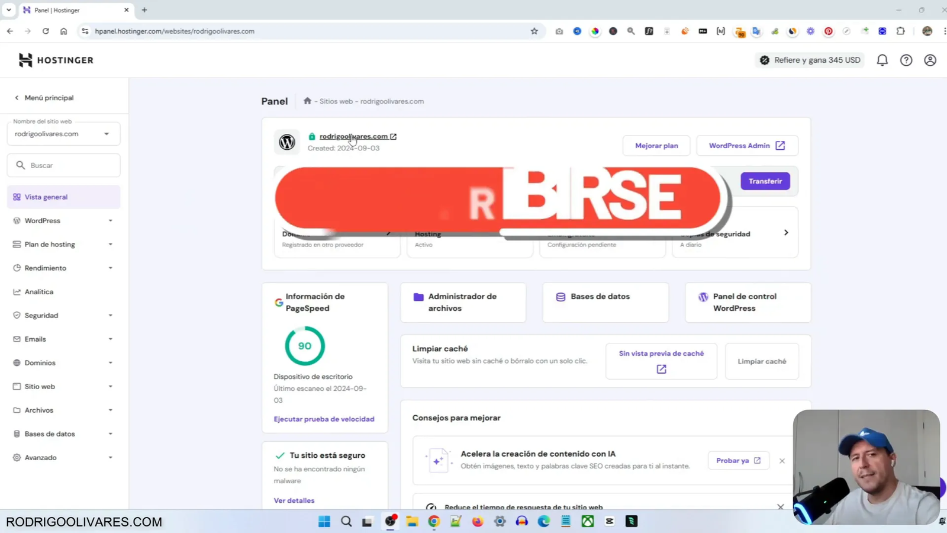The width and height of the screenshot is (947, 533).
Task: Go back with Menú principal
Action: click(x=44, y=97)
